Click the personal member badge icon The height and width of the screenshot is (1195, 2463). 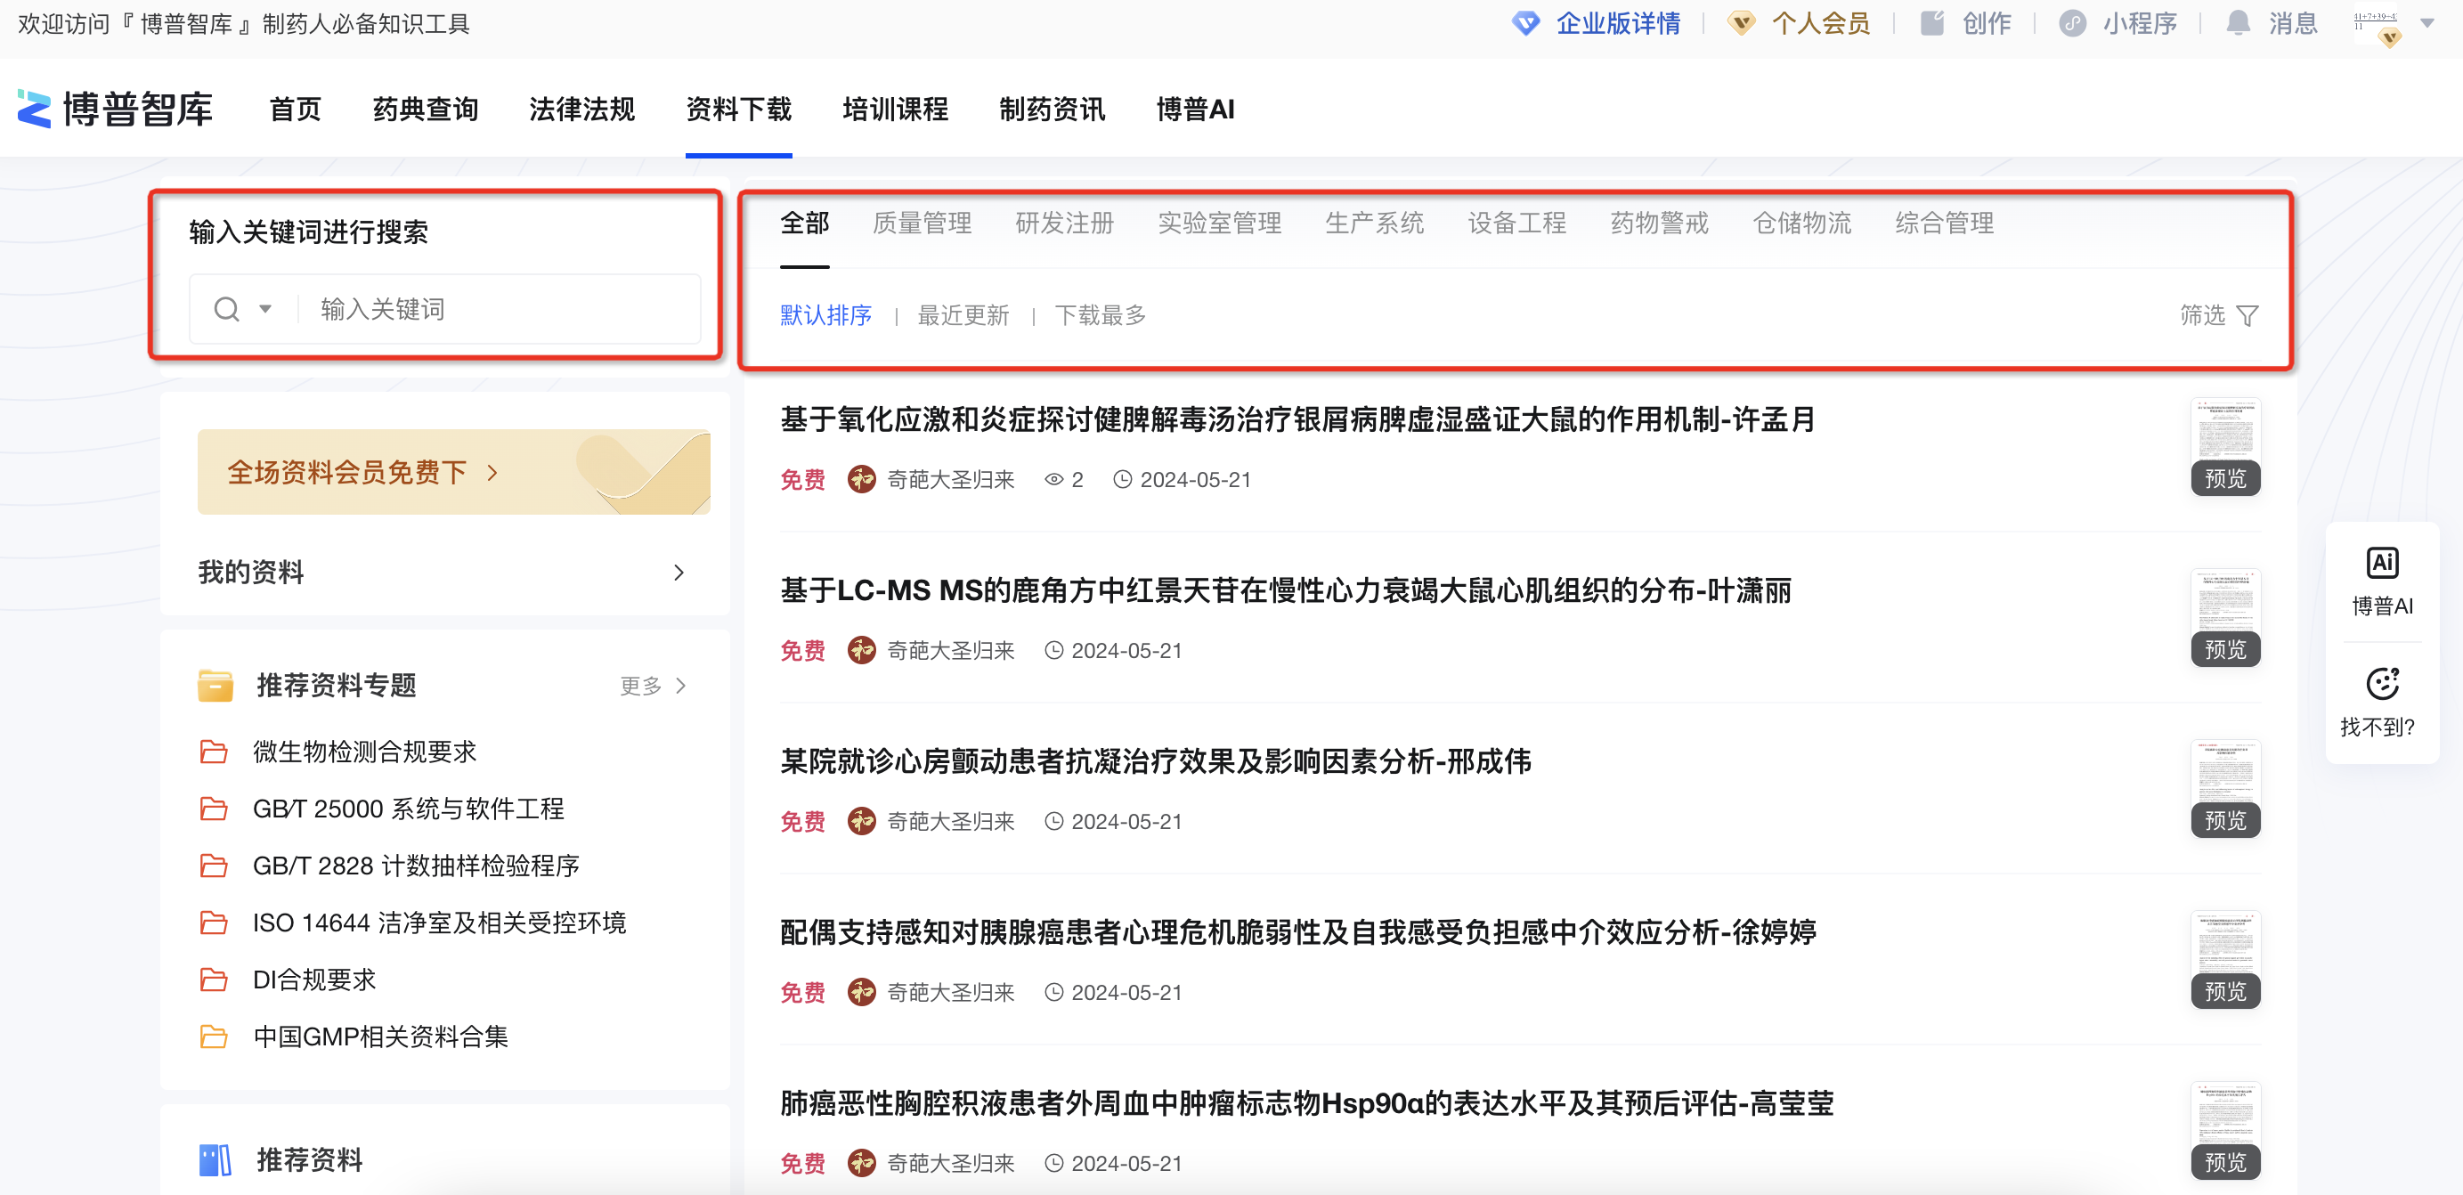(1741, 23)
